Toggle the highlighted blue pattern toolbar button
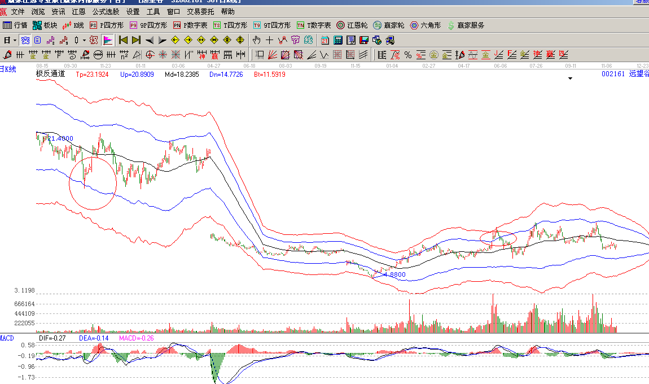649x384 pixels. 25,40
